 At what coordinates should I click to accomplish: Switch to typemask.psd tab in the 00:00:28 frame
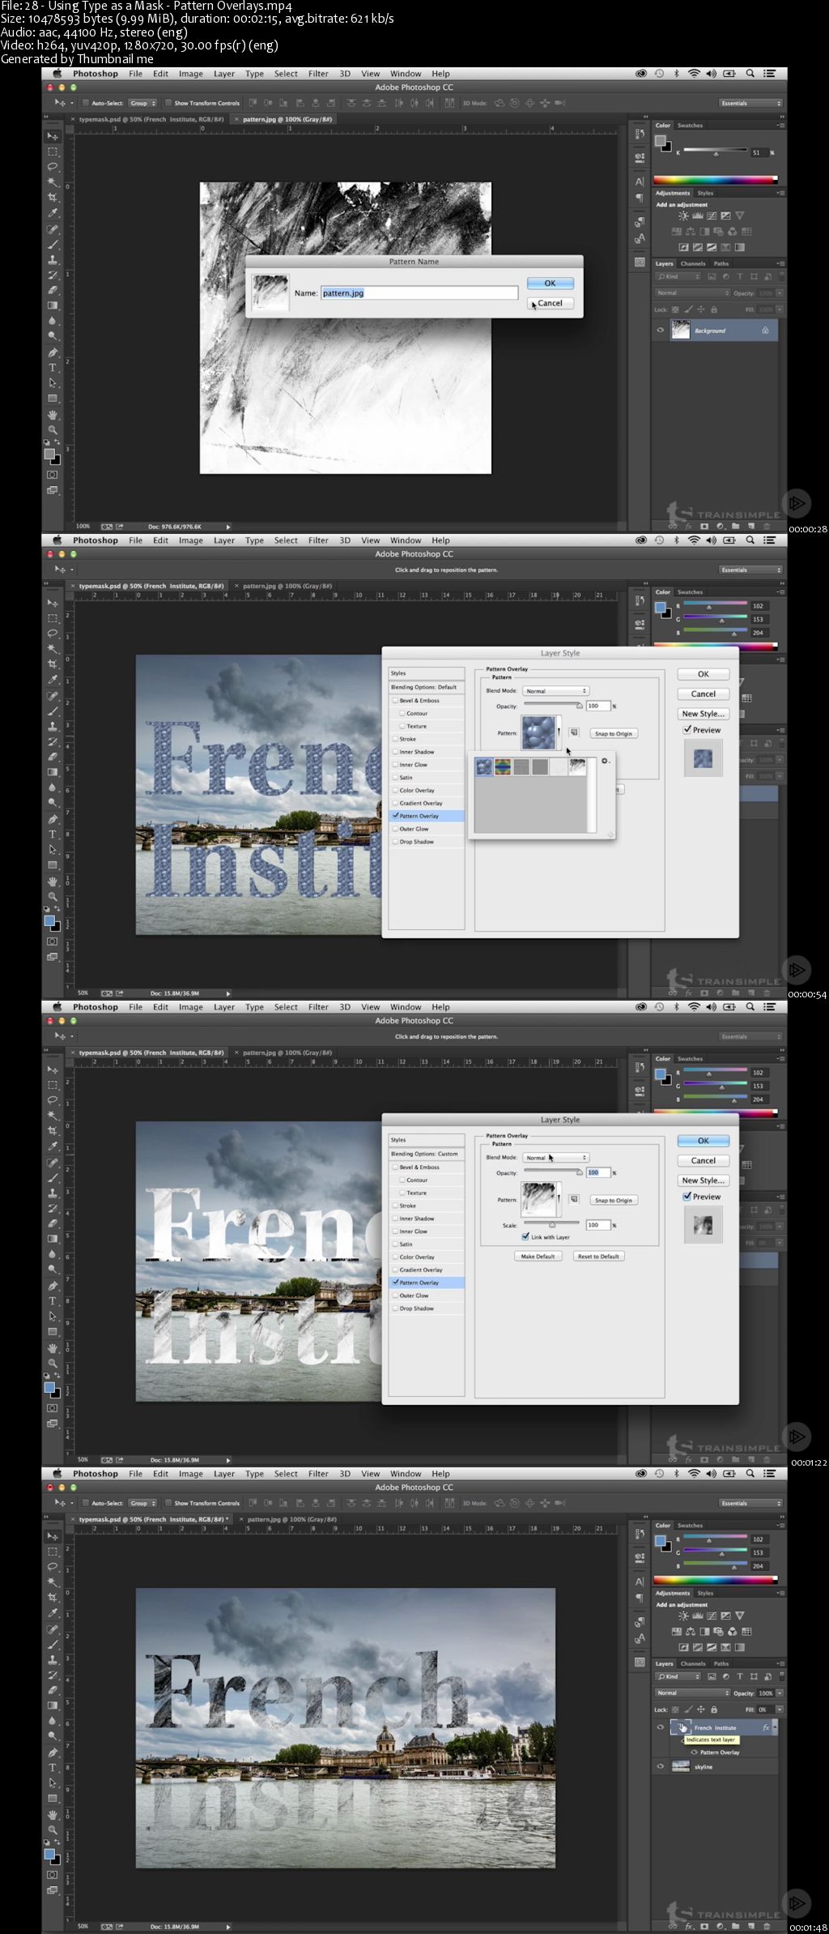tap(151, 119)
